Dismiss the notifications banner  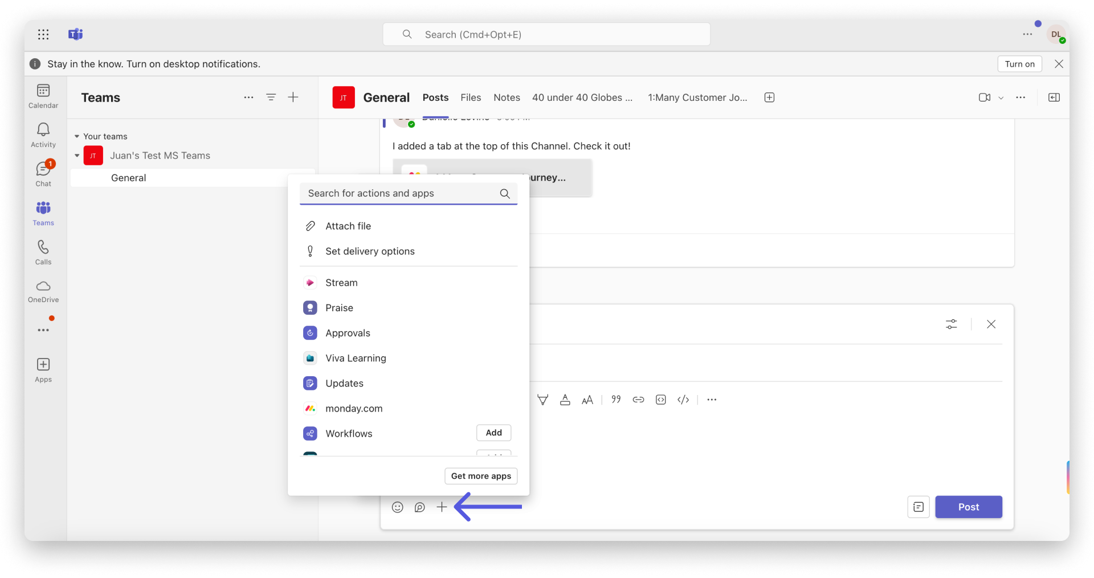coord(1059,64)
